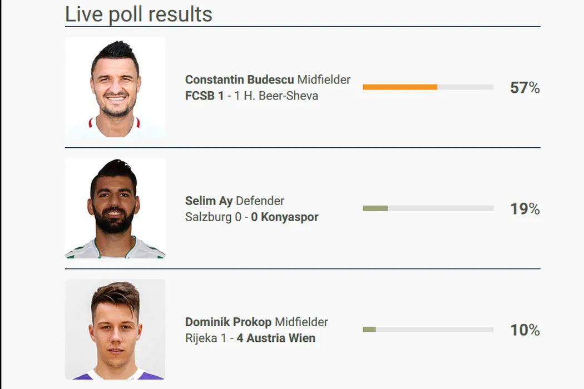Open Selim Ay's portrait photo

tap(115, 208)
